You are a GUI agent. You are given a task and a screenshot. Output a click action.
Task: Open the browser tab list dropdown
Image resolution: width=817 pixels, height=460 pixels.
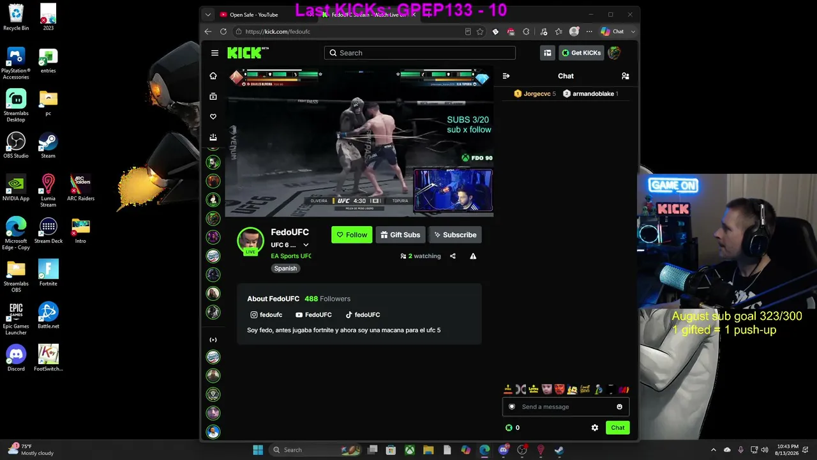[x=207, y=15]
